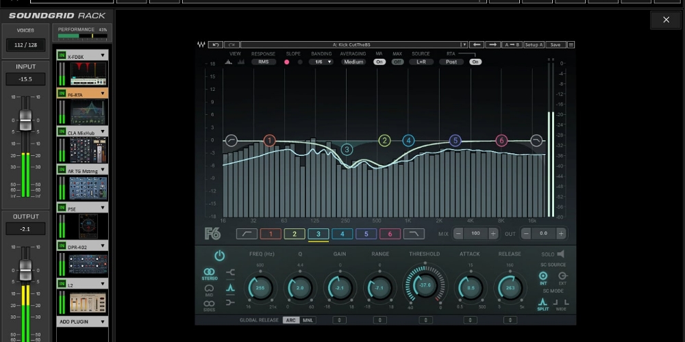Load the next preset with right arrow
Image resolution: width=685 pixels, height=342 pixels.
click(x=493, y=44)
